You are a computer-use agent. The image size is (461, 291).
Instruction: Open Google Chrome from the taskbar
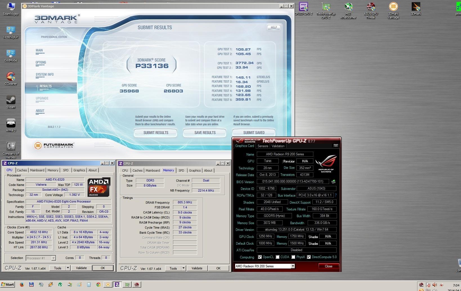tap(98, 285)
